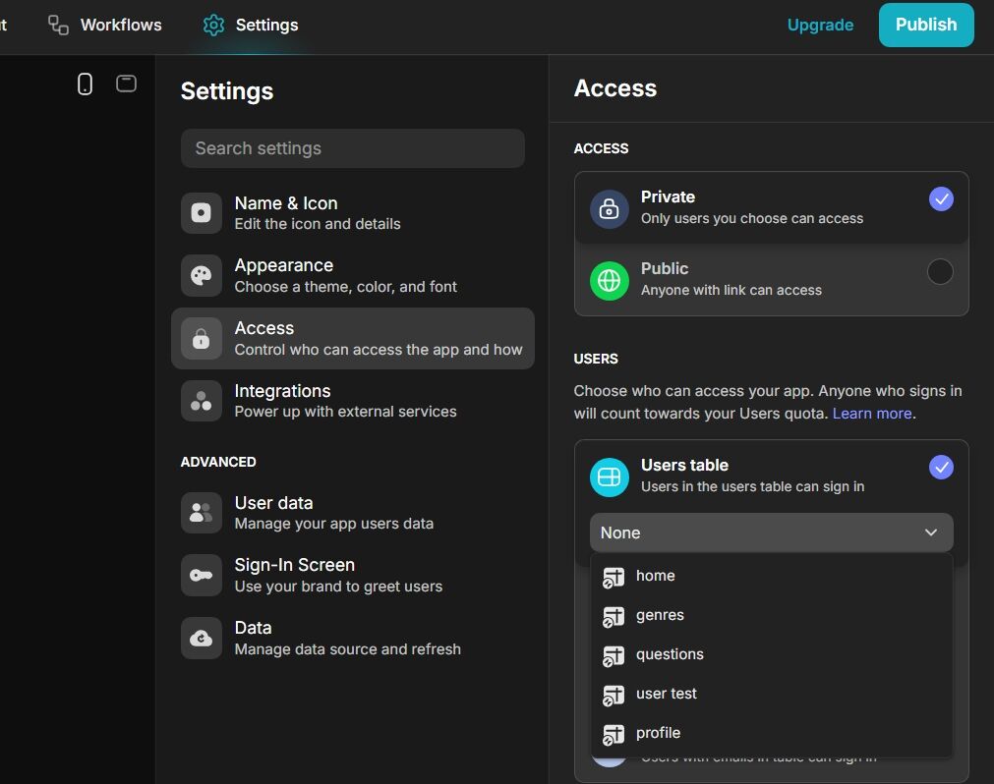Click the Appearance palette icon
994x784 pixels.
201,275
